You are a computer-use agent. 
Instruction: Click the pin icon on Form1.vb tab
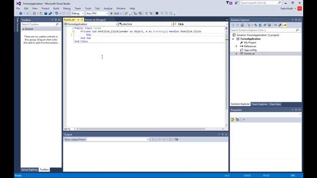tap(78, 20)
